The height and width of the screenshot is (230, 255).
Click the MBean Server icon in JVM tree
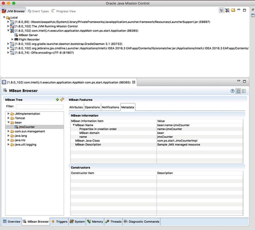coord(16,35)
